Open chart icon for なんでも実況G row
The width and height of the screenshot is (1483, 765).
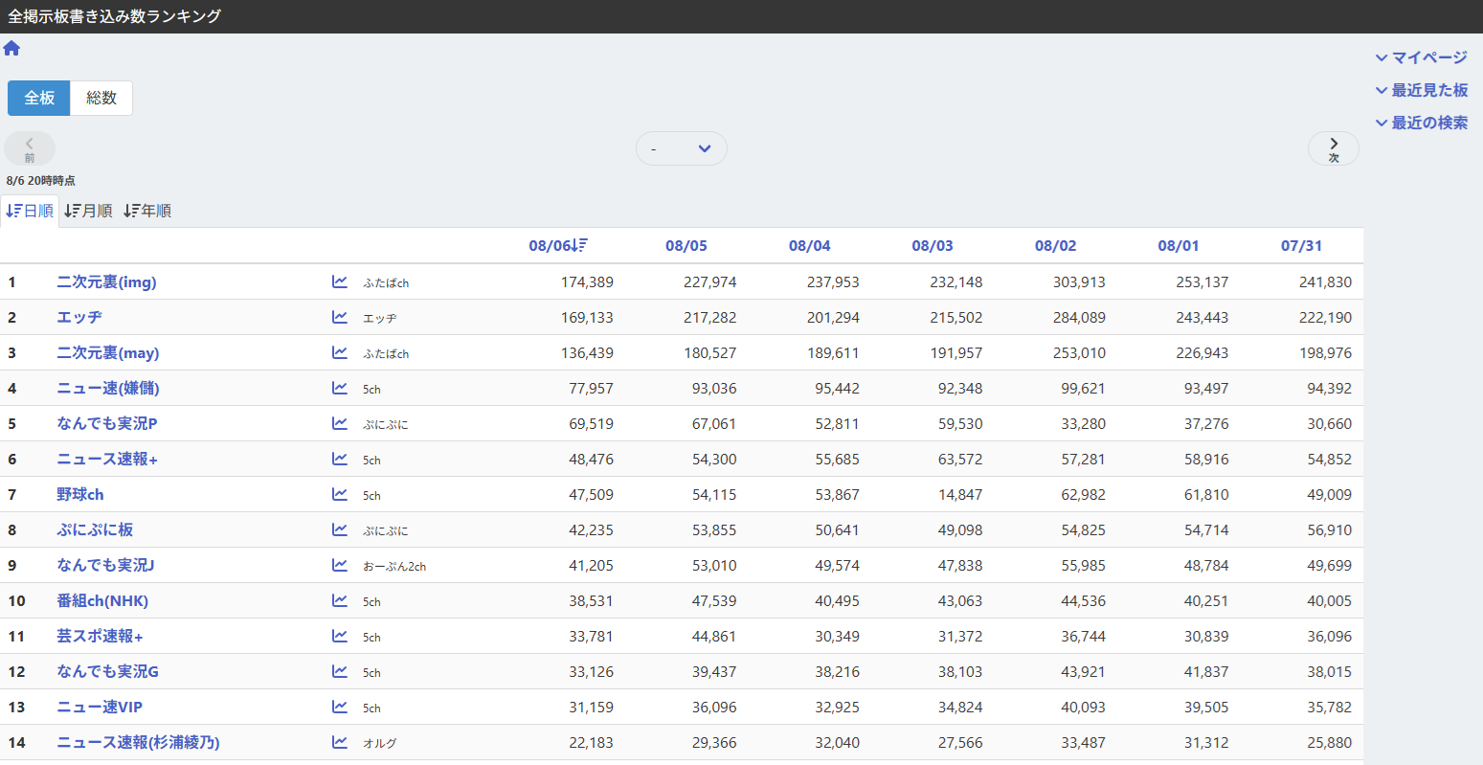[339, 671]
